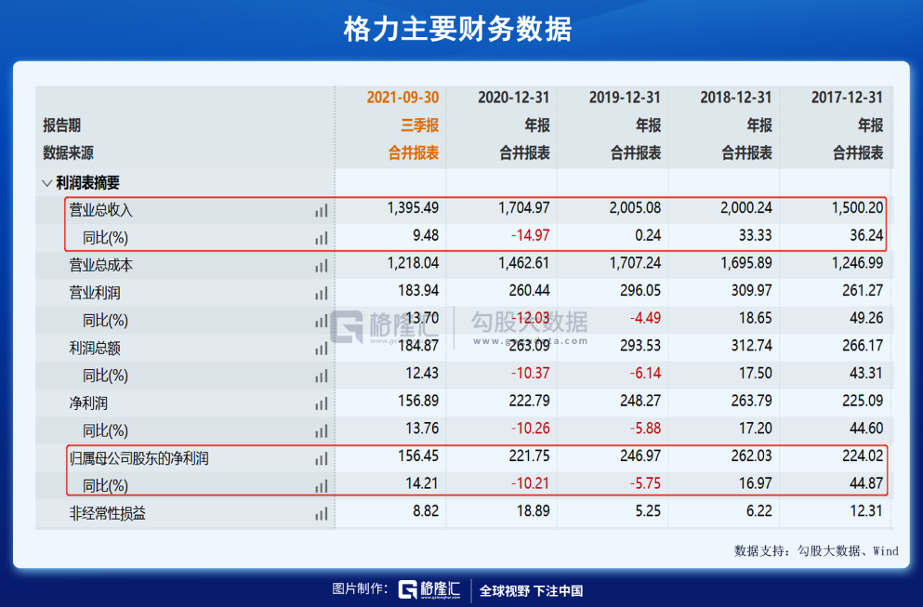Screen dimensions: 923x607
Task: Click the 数据来源 header label
Action: tap(68, 153)
